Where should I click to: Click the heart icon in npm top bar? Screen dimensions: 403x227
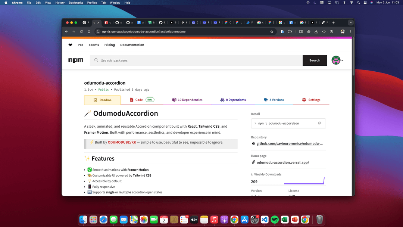pyautogui.click(x=70, y=45)
